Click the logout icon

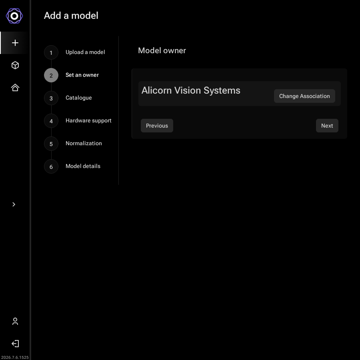(x=15, y=344)
